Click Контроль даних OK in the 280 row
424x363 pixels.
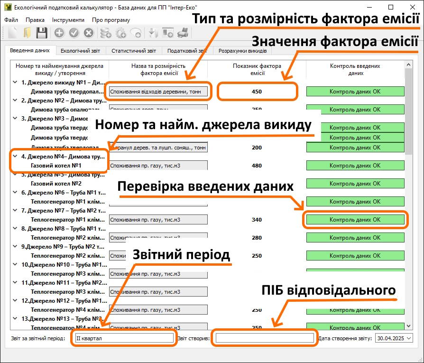[x=355, y=238]
